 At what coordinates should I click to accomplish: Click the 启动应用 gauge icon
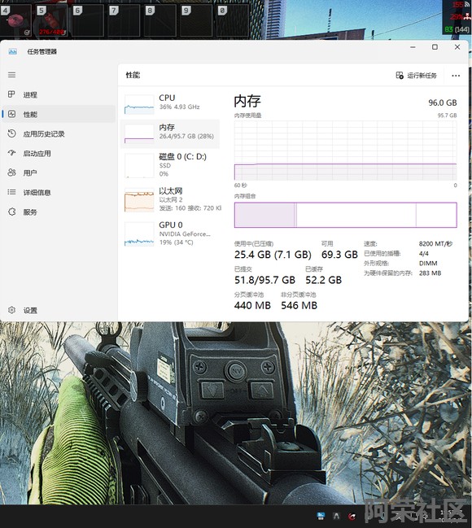(11, 153)
